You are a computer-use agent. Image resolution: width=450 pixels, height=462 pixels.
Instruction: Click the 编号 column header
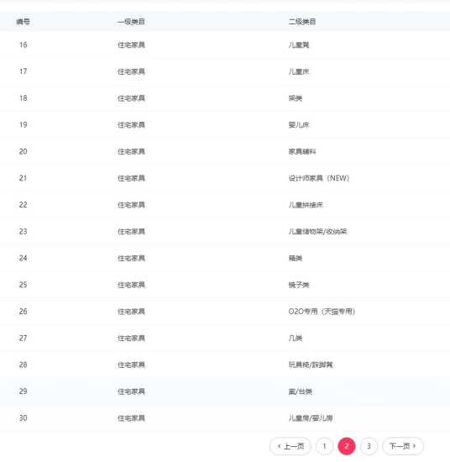pyautogui.click(x=23, y=22)
